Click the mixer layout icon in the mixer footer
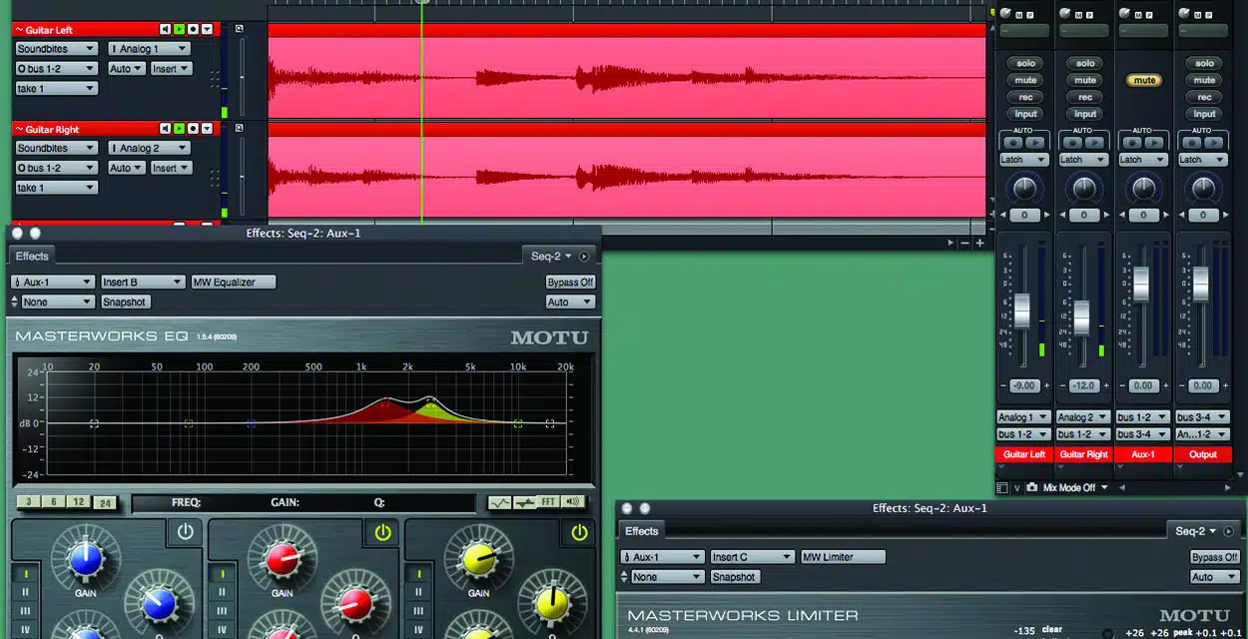This screenshot has width=1248, height=639. pos(1002,487)
